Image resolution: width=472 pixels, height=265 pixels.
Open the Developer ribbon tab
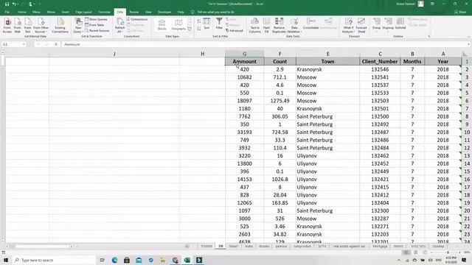[164, 12]
